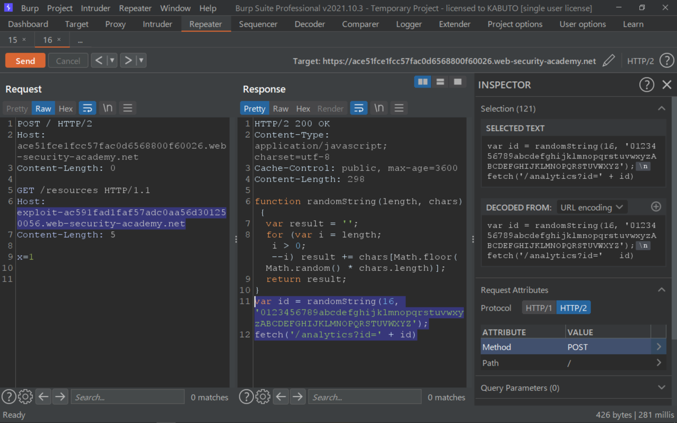Open Inspector help icon
Image resolution: width=677 pixels, height=423 pixels.
pyautogui.click(x=647, y=85)
